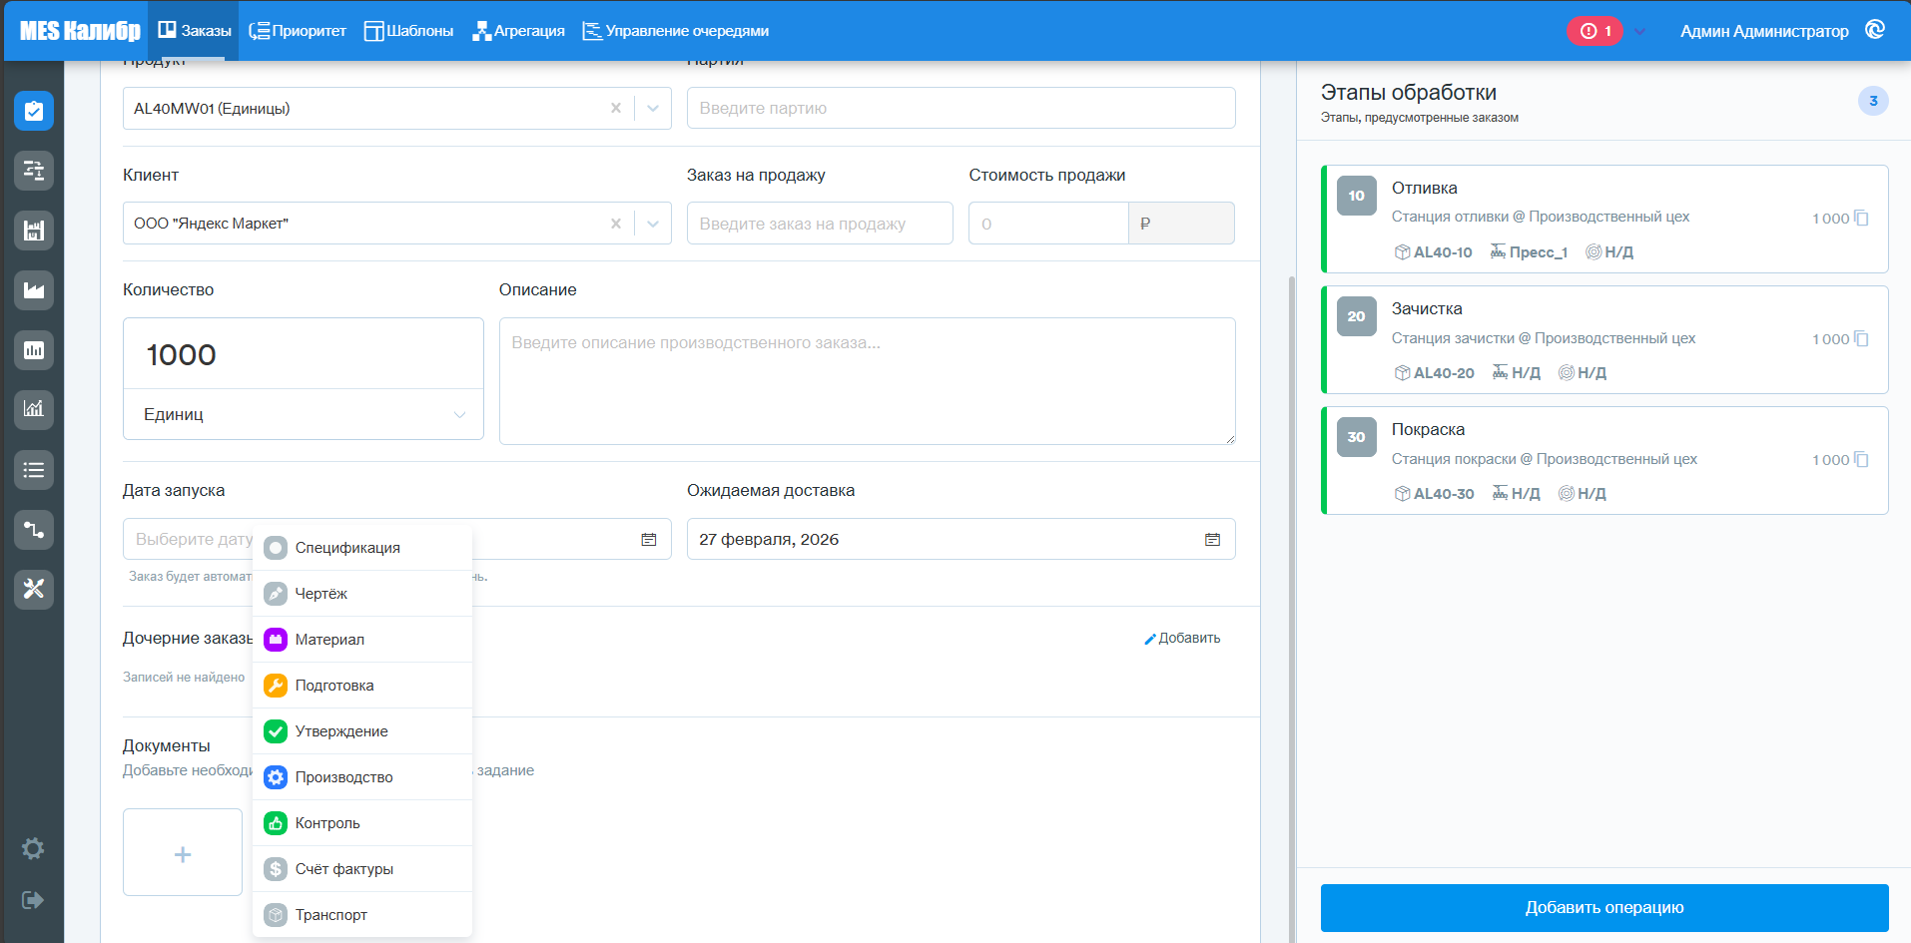The width and height of the screenshot is (1911, 943).
Task: Click the plus tile to add a document
Action: pyautogui.click(x=183, y=852)
